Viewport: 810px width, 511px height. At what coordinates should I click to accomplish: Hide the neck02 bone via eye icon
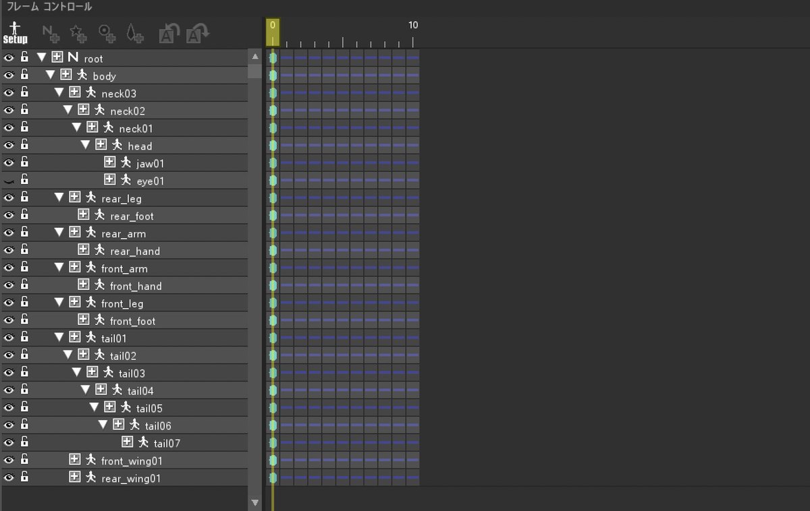pyautogui.click(x=9, y=111)
